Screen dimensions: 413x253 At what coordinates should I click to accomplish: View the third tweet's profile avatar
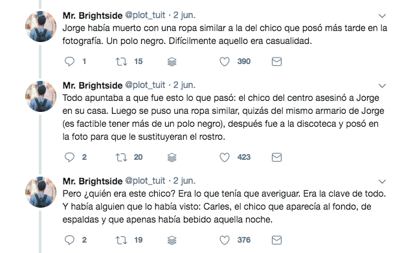(x=41, y=192)
